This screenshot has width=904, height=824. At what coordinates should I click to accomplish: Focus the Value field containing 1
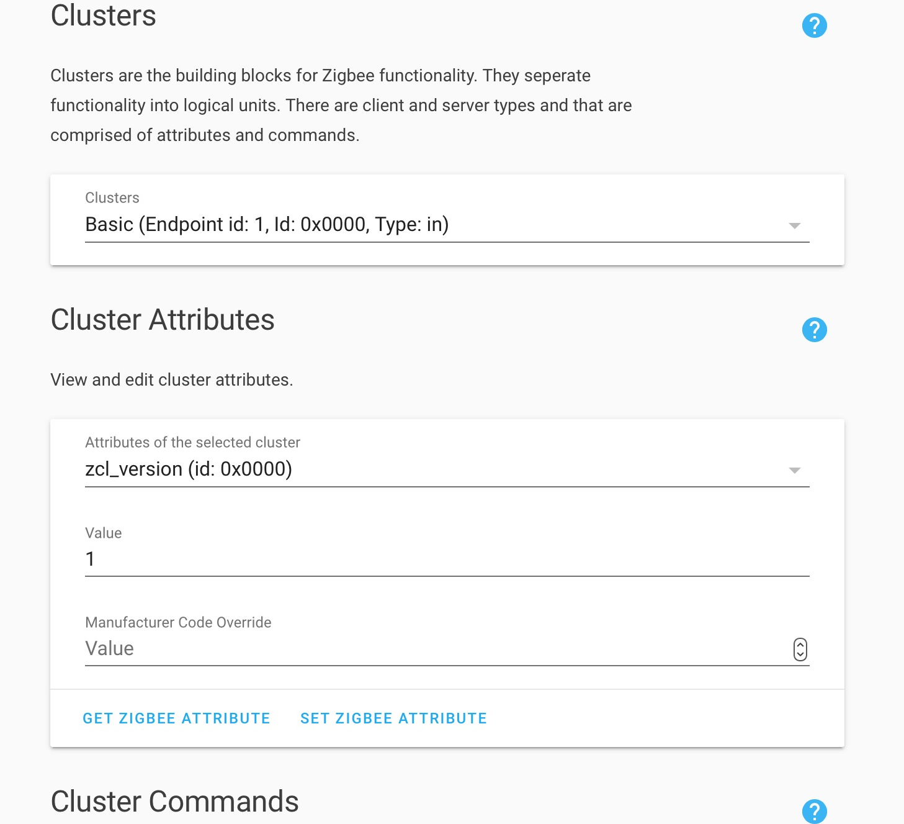447,559
